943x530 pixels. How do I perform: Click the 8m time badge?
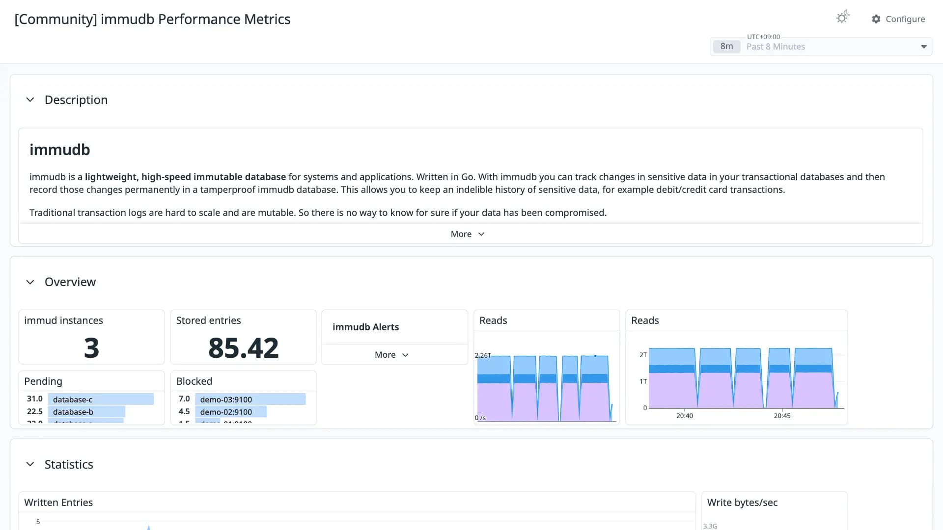pos(726,47)
